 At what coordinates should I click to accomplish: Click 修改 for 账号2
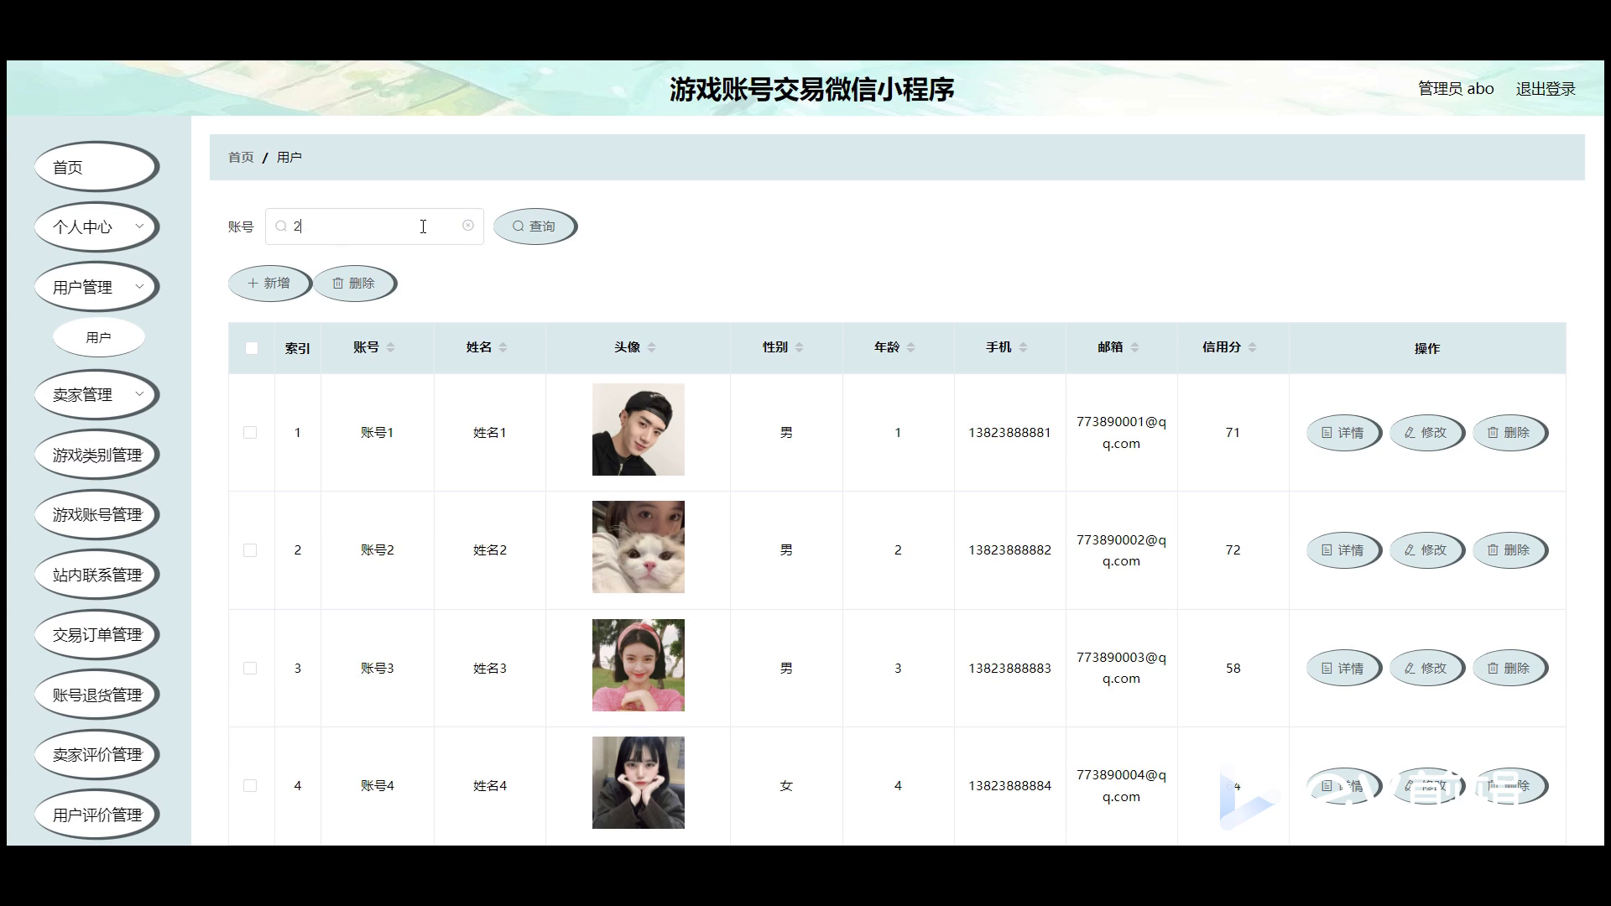pos(1427,550)
